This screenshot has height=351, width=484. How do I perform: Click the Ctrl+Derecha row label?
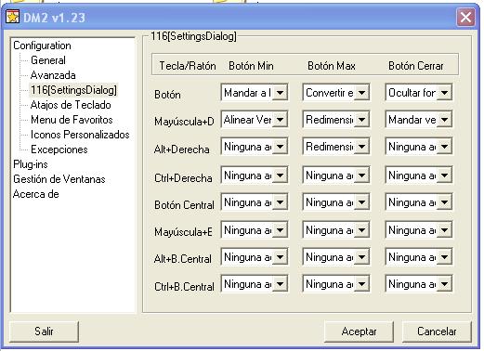183,178
